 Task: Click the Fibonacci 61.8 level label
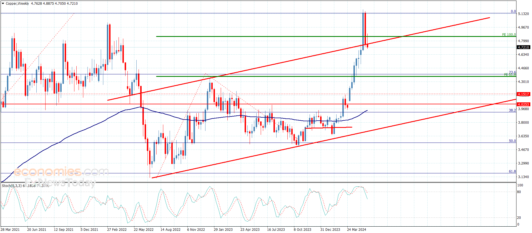pyautogui.click(x=512, y=171)
